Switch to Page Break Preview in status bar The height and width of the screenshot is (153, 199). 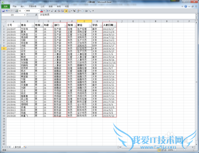click(x=165, y=150)
